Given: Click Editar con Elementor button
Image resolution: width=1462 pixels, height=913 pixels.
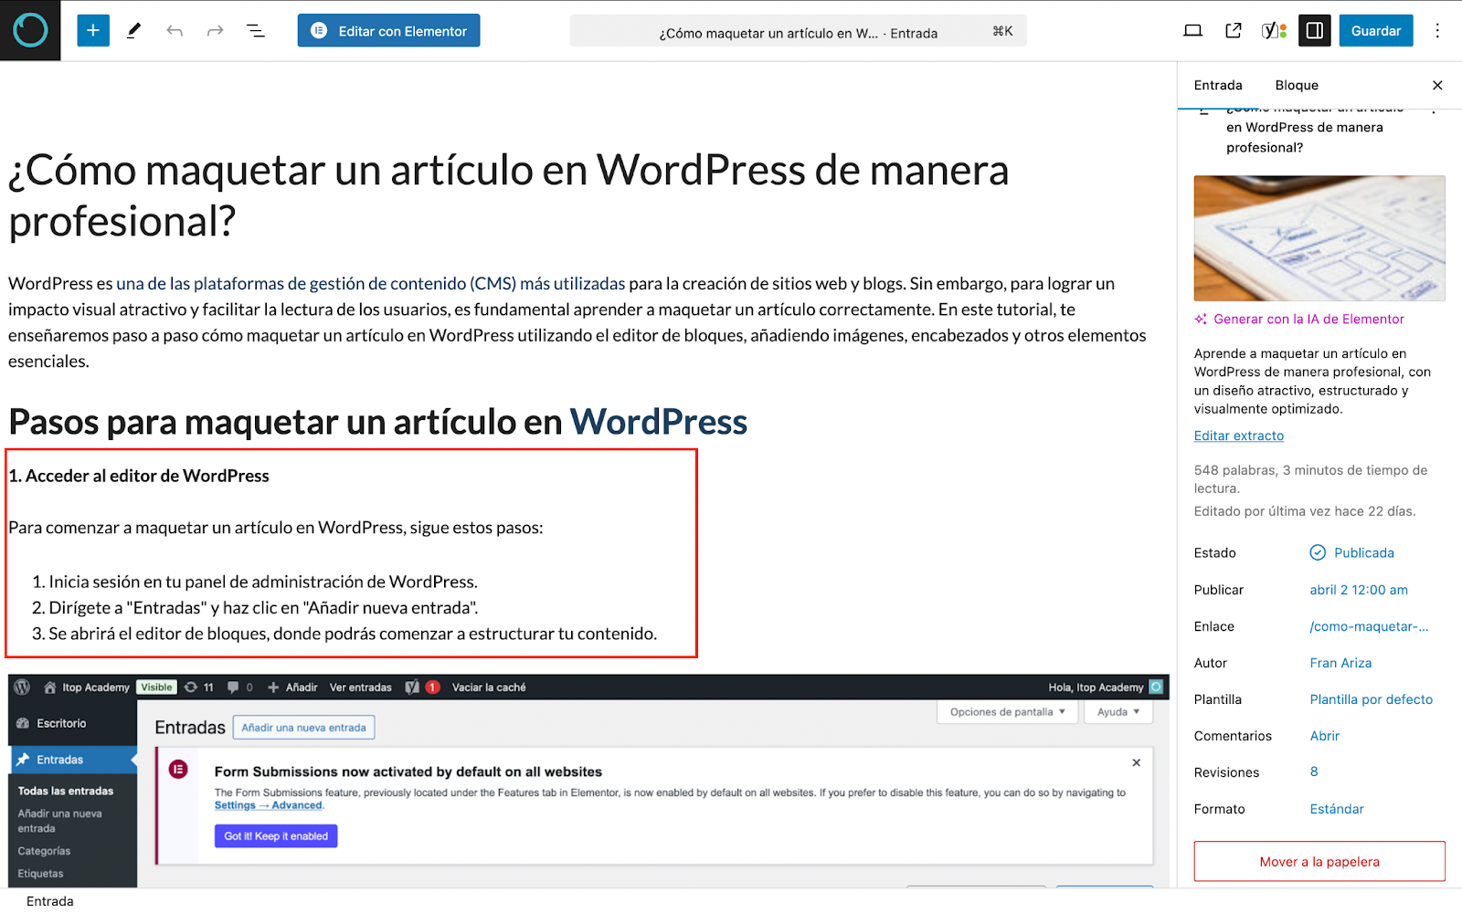Looking at the screenshot, I should 388,31.
